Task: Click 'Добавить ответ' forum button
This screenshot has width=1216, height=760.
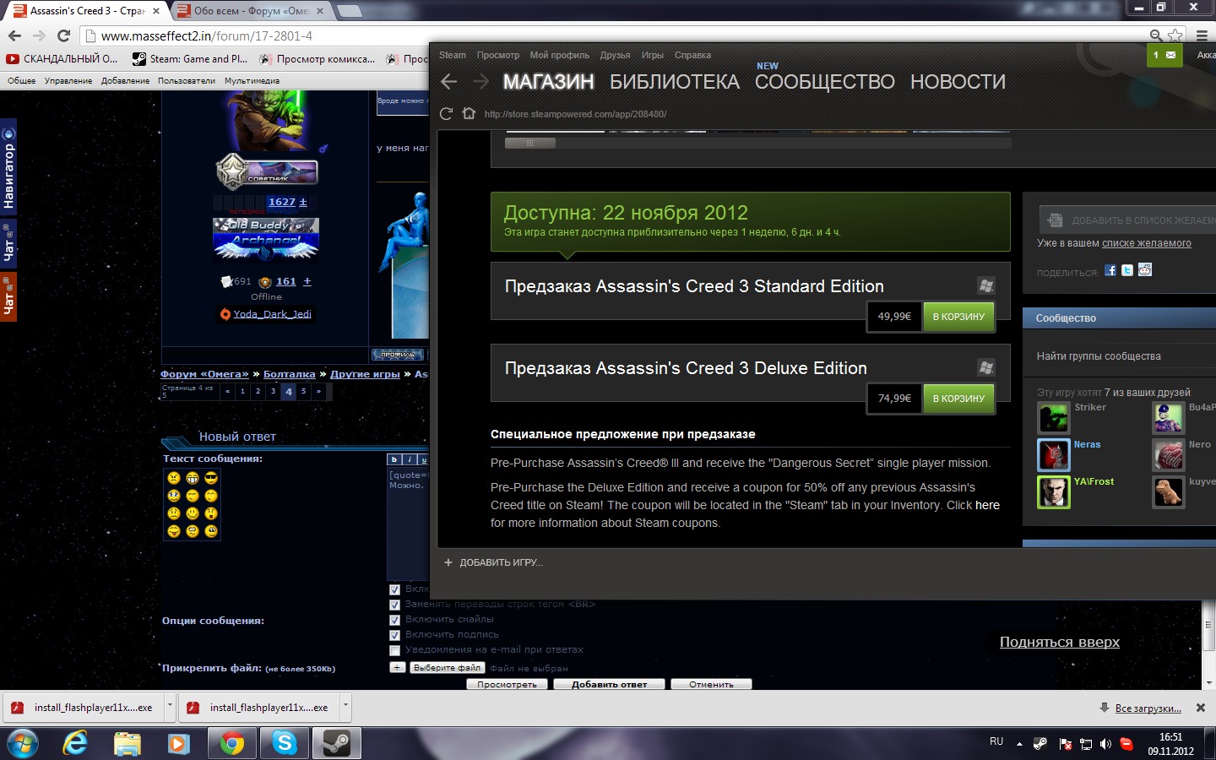Action: click(x=609, y=684)
